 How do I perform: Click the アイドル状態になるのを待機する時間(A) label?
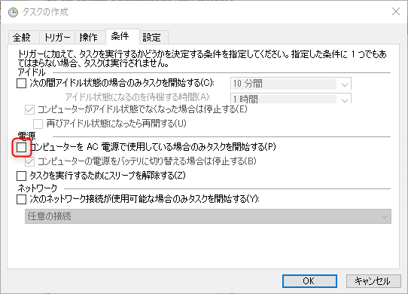coord(138,97)
